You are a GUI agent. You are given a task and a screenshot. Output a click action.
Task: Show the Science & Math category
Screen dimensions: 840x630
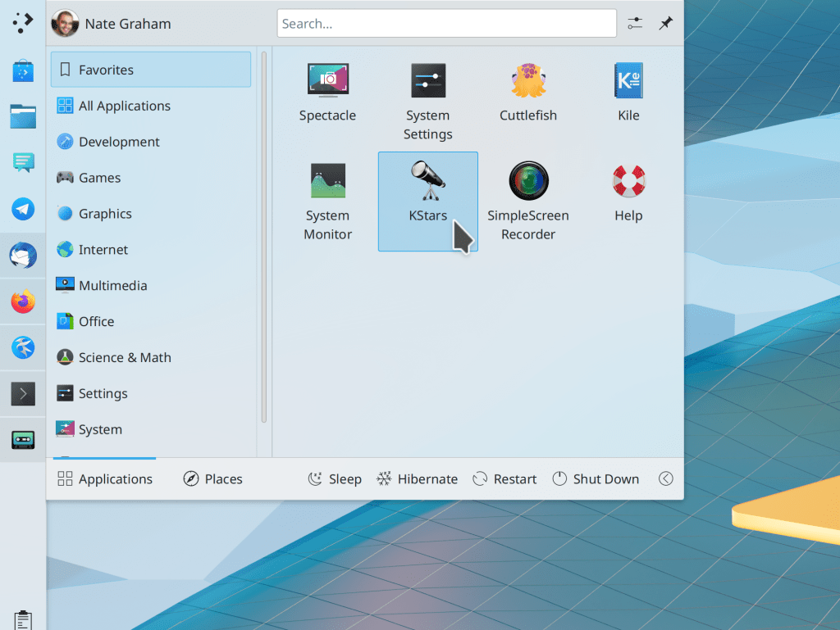tap(124, 357)
